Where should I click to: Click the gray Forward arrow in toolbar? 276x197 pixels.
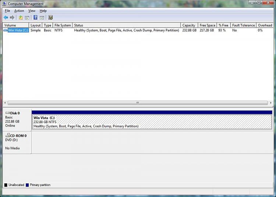click(x=12, y=17)
